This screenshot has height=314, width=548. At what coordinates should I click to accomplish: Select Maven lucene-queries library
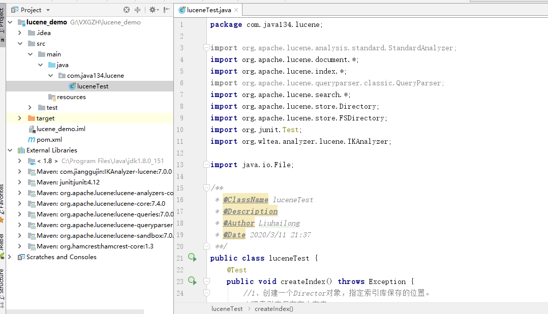(105, 214)
